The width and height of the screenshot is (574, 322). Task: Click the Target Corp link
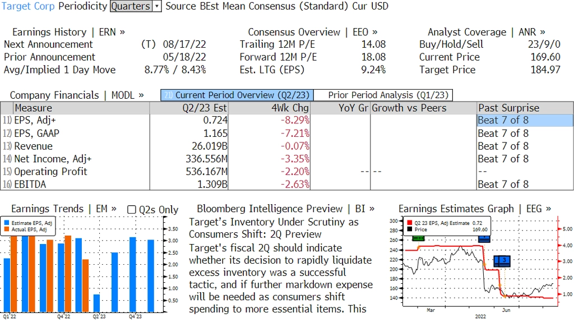click(28, 6)
